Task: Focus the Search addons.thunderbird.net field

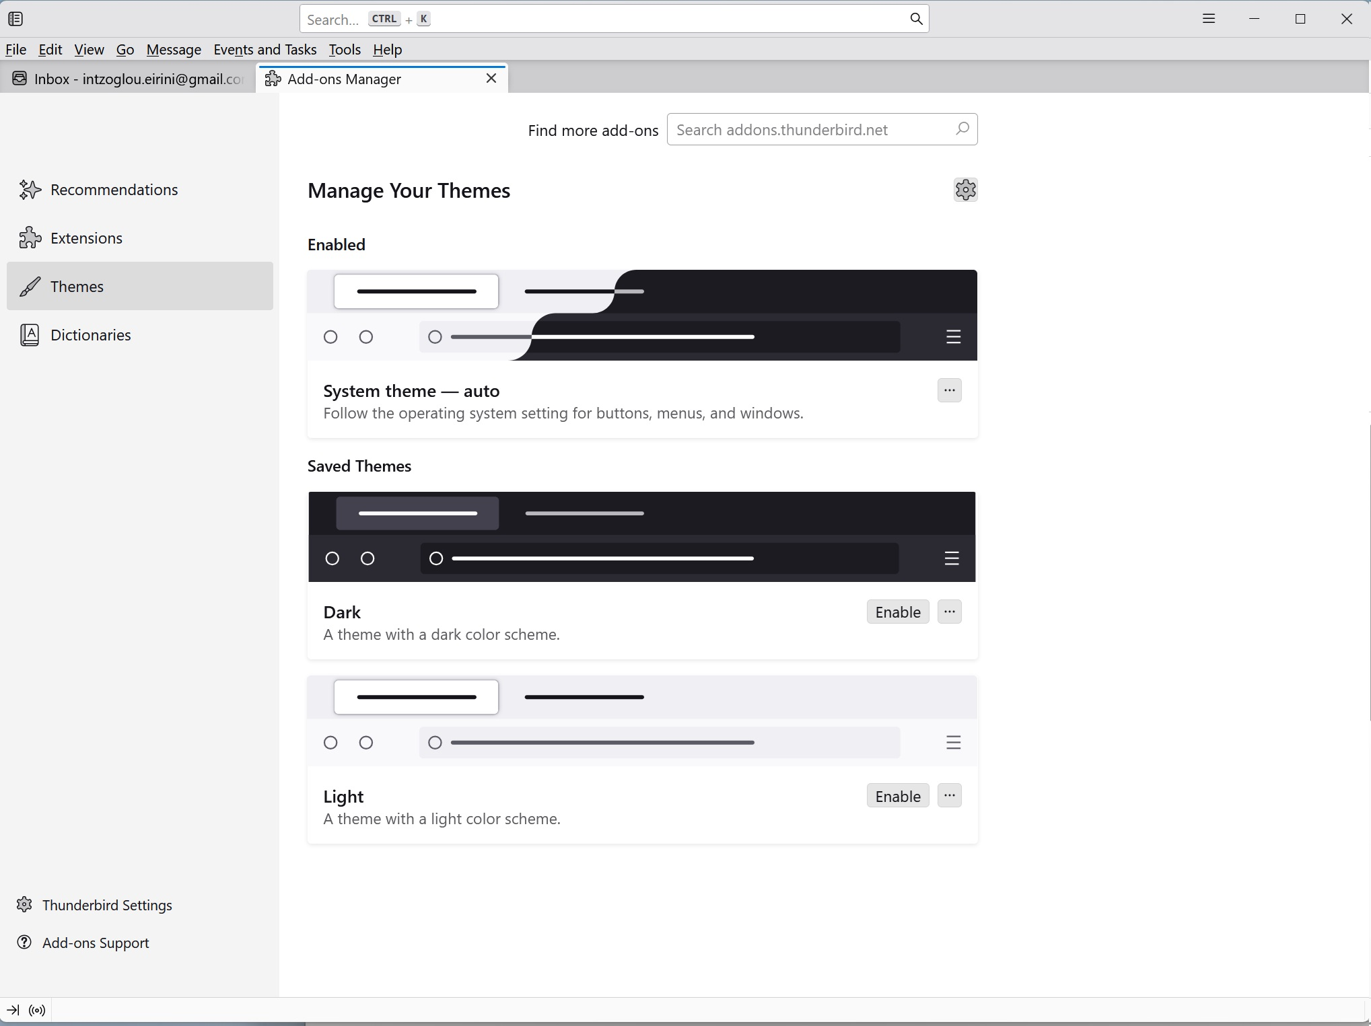Action: pos(822,129)
